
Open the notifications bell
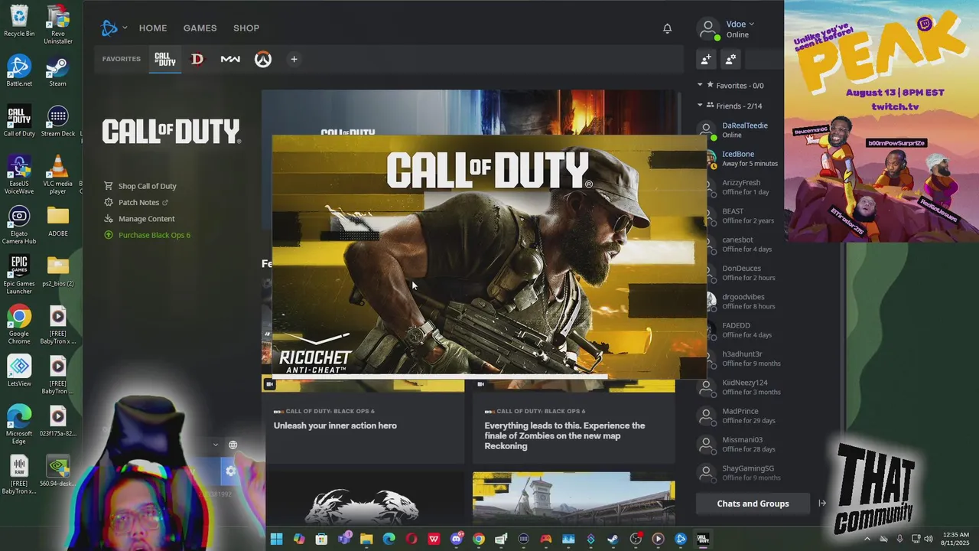(x=667, y=28)
